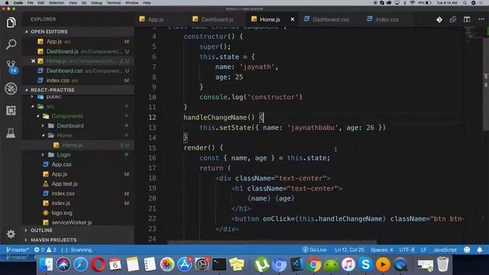The width and height of the screenshot is (489, 275).
Task: Click errors and warnings count in status bar
Action: point(45,250)
